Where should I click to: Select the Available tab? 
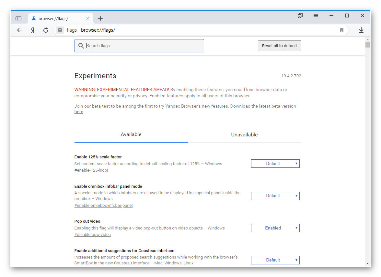click(x=131, y=134)
